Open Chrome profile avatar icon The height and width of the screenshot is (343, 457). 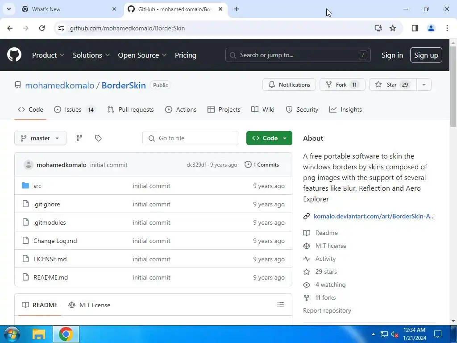pos(431,28)
